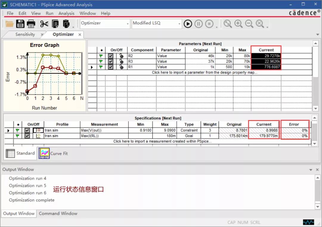322x227 pixels.
Task: Toggle the lock icon for R2
Action: click(121, 56)
